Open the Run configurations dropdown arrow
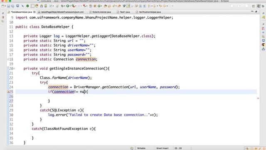Viewport: 266px width, 150px height. click(70, 6)
